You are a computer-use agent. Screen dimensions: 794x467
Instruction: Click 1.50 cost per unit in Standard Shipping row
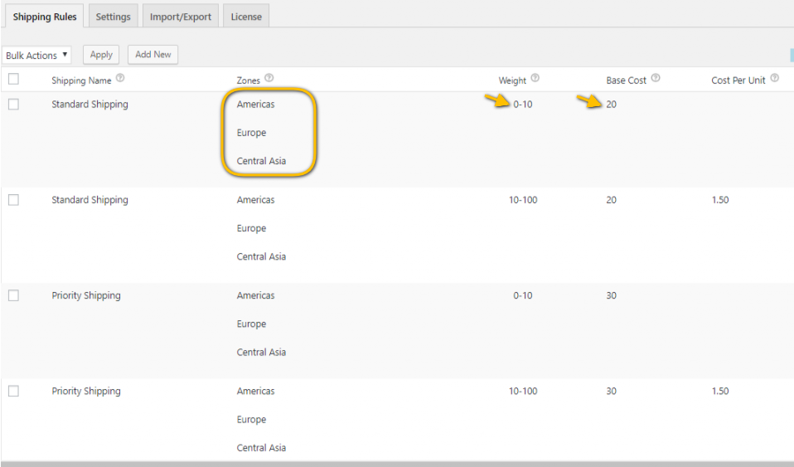click(720, 200)
